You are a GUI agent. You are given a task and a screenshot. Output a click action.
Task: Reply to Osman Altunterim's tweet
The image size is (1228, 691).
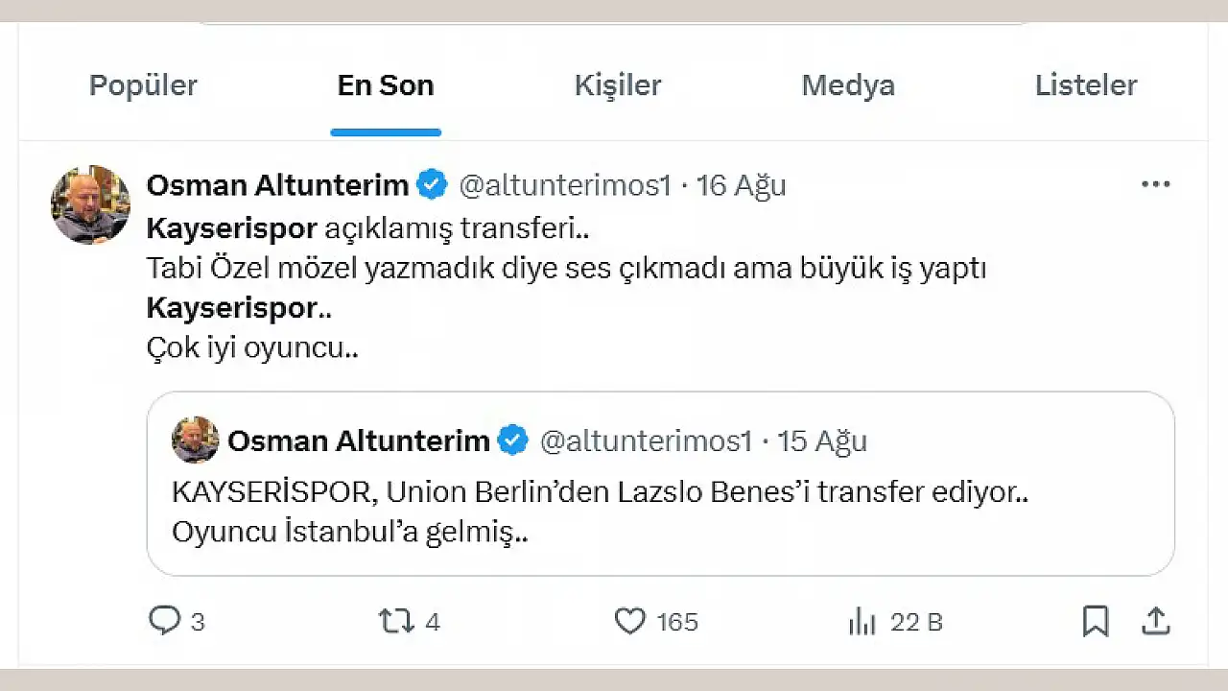coord(165,622)
